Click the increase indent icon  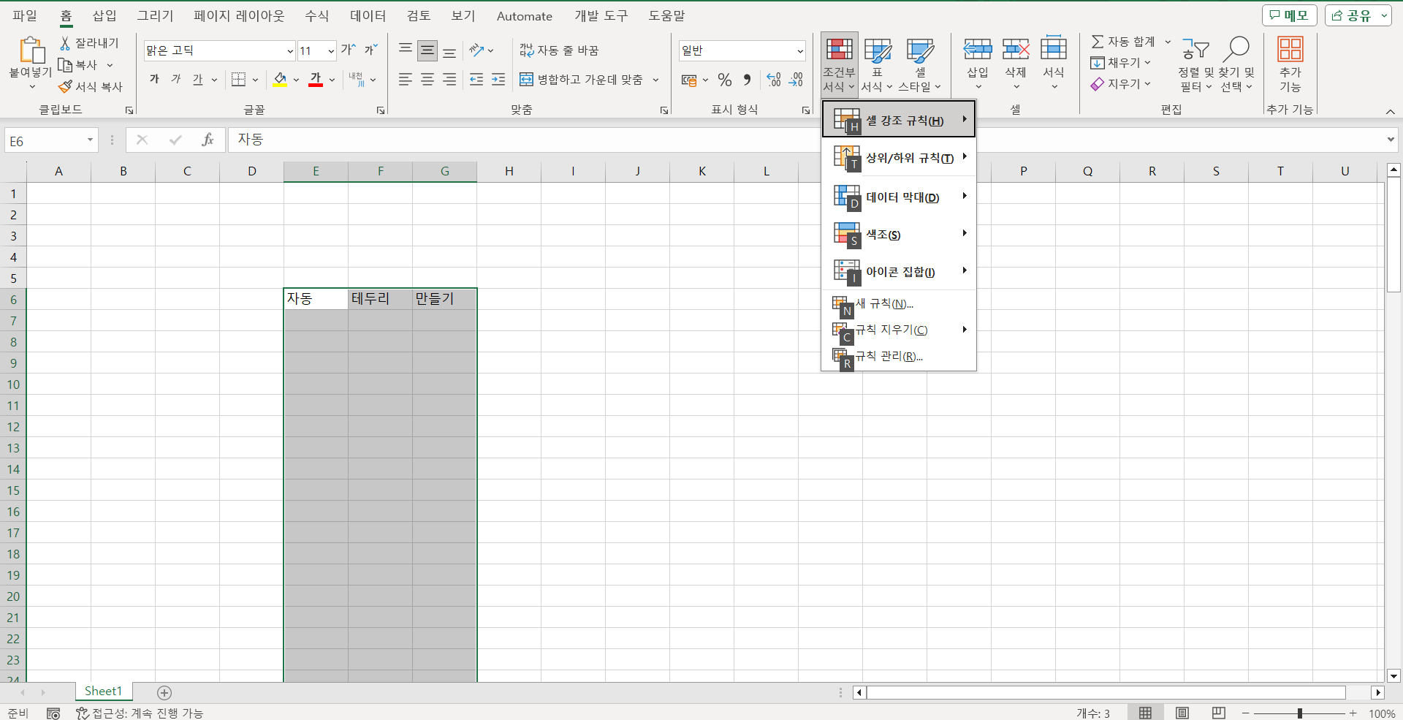[498, 79]
